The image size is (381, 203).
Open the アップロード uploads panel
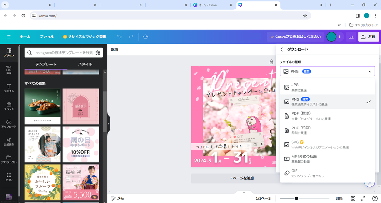9,123
